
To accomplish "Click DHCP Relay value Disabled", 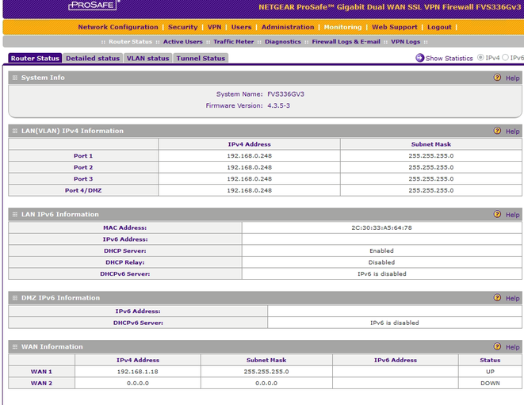I will (381, 262).
